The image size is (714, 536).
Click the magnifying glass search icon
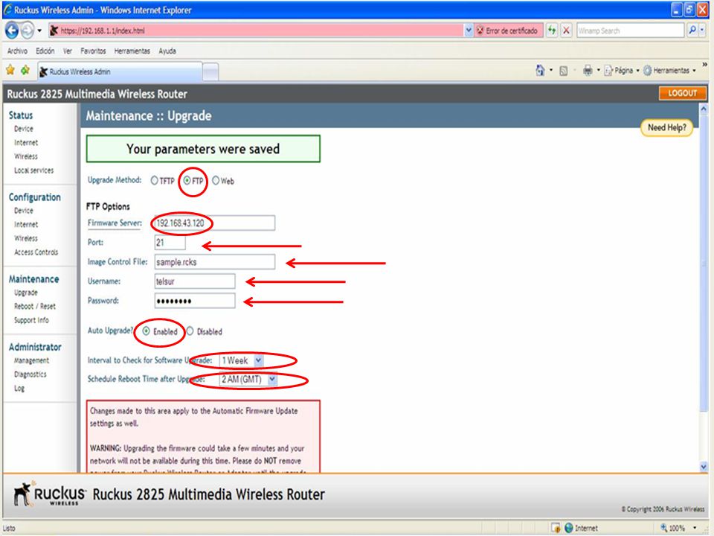[x=692, y=30]
